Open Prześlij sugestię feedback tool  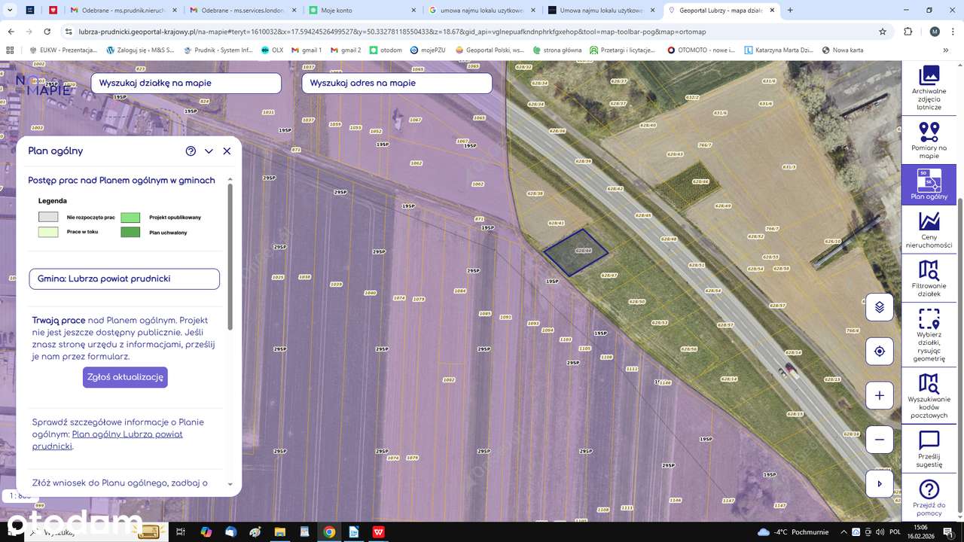(929, 449)
